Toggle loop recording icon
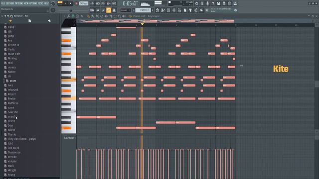319x179 pixels. pyautogui.click(x=114, y=3)
